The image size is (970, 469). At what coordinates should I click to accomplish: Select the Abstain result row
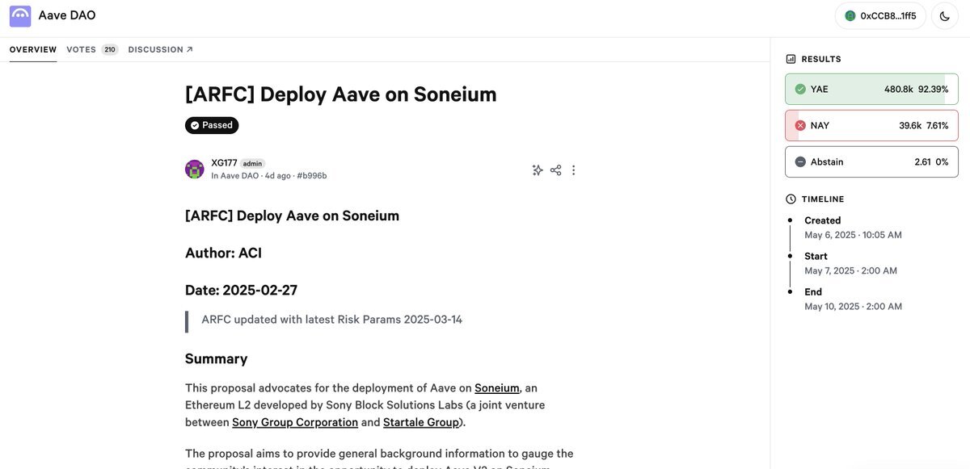click(871, 162)
